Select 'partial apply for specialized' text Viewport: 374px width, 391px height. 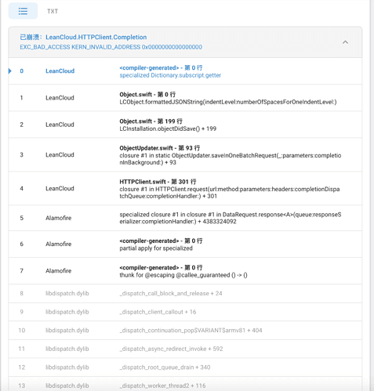pyautogui.click(x=156, y=248)
